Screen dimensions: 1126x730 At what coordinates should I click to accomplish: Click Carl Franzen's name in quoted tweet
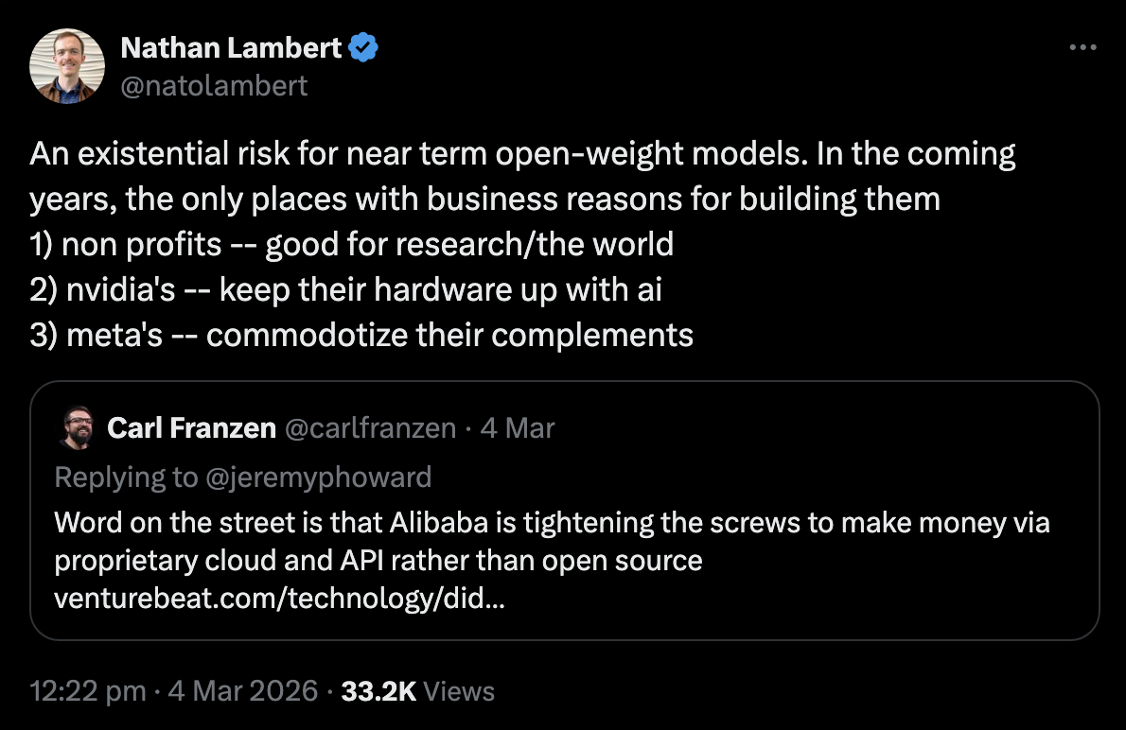click(190, 428)
